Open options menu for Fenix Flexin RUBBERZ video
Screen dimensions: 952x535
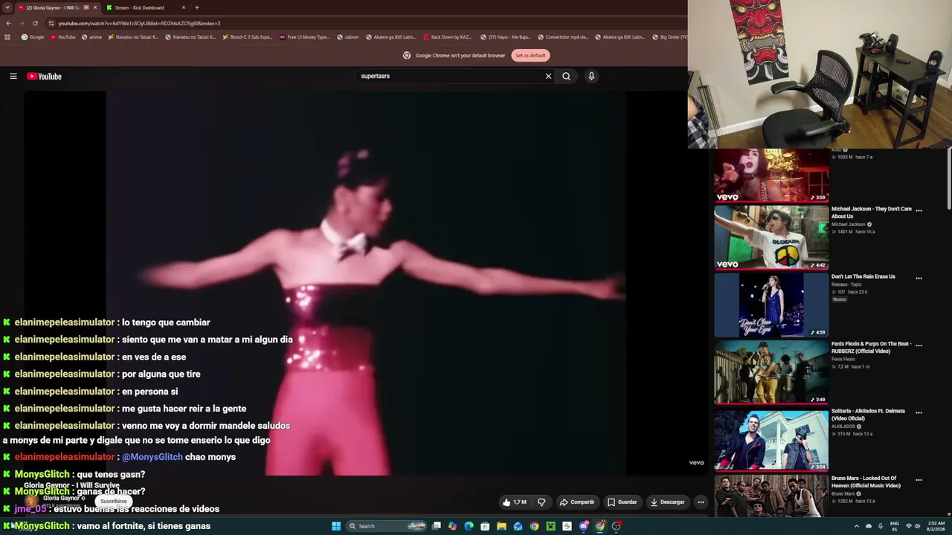tap(919, 345)
